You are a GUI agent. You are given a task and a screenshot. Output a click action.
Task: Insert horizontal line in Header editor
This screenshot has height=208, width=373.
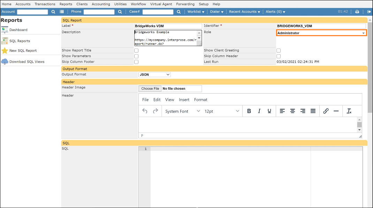(x=336, y=111)
